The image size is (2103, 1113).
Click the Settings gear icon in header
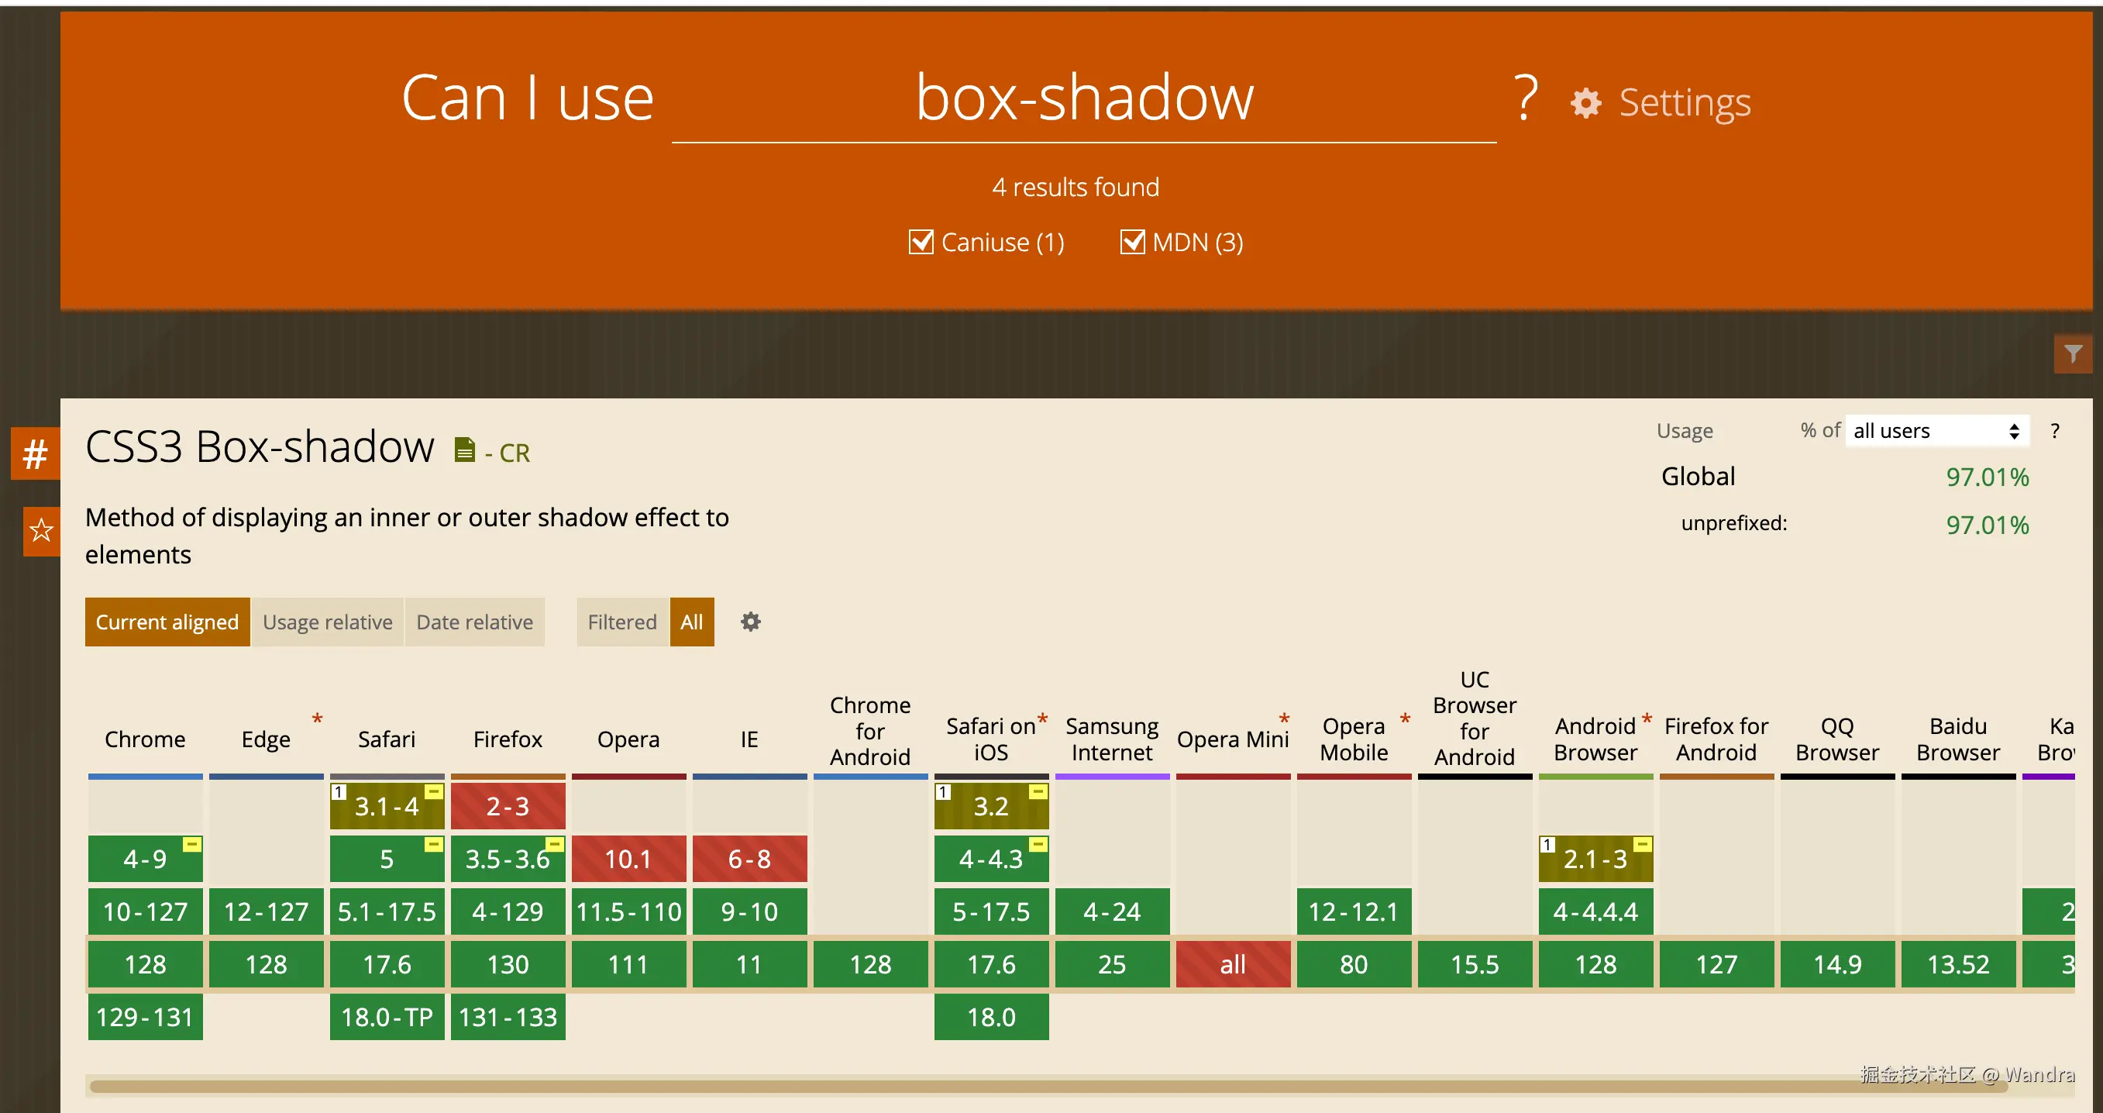[1585, 103]
